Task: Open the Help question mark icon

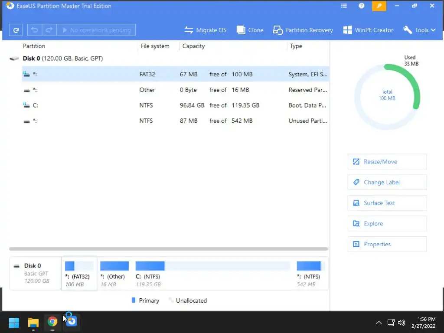Action: 361,6
